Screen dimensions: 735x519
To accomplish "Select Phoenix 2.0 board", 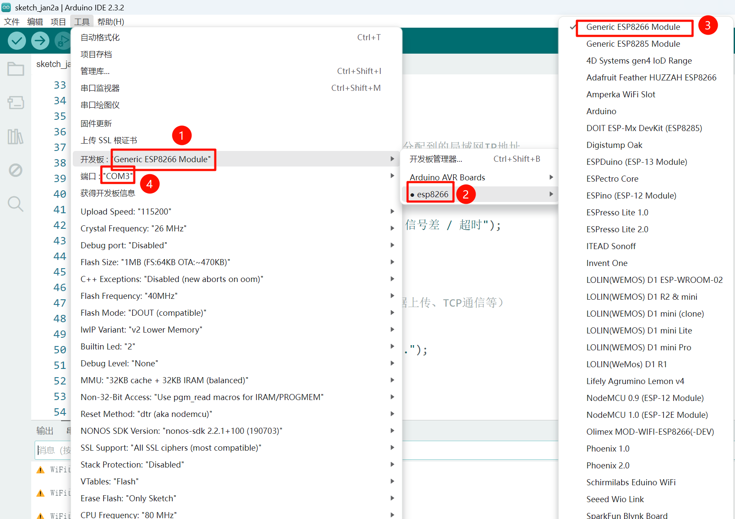I will point(646,465).
